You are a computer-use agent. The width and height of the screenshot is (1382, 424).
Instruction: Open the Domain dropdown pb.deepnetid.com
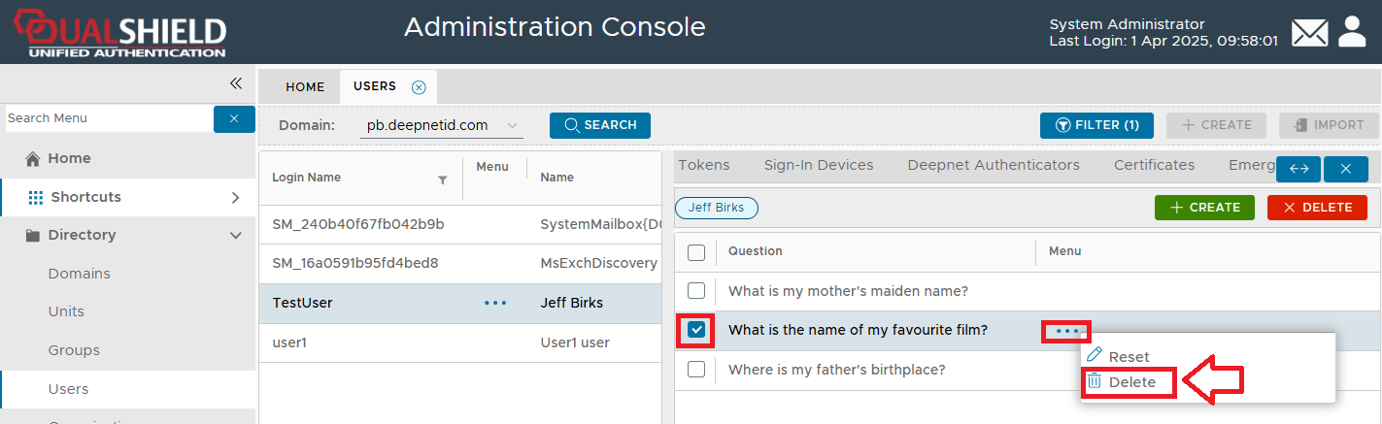point(441,125)
